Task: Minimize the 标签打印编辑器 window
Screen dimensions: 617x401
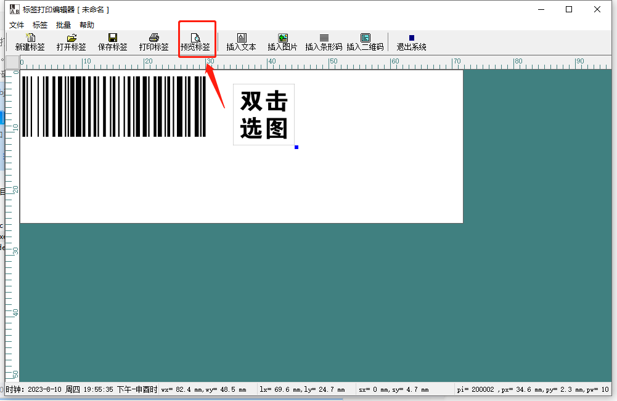Action: tap(541, 9)
